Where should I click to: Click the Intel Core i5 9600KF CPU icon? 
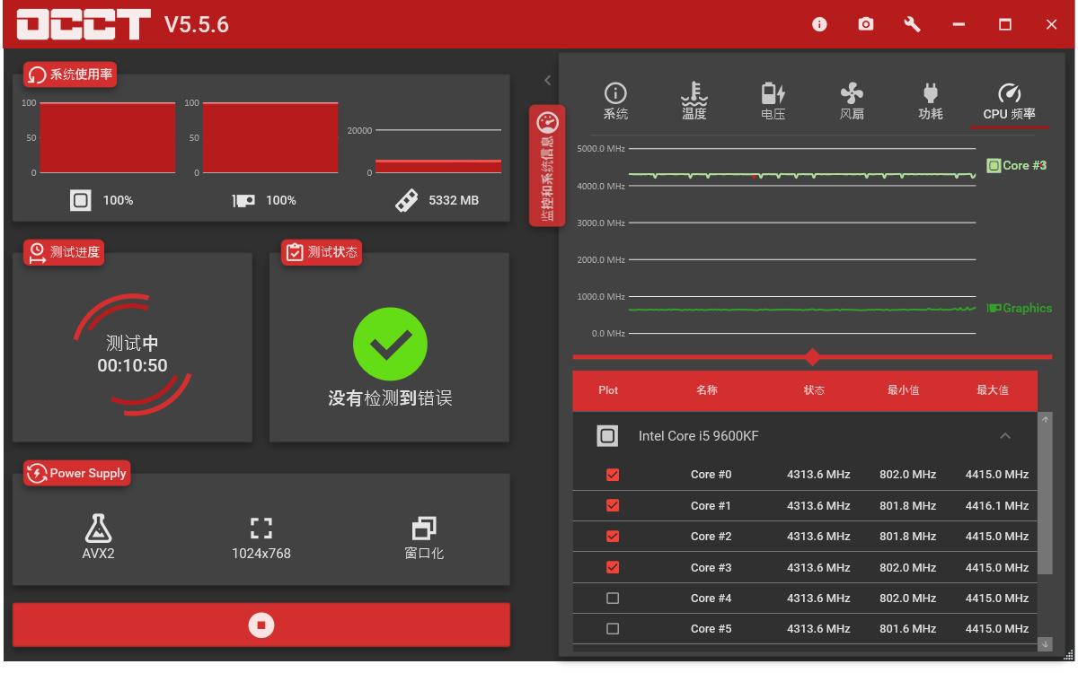point(607,436)
